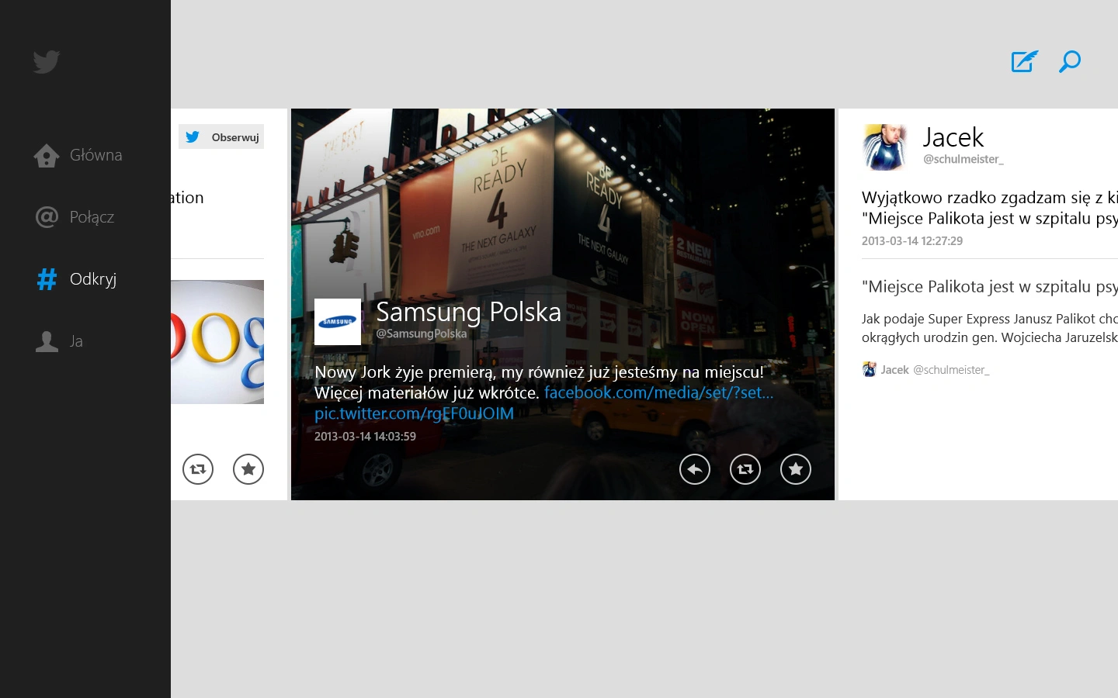Click the Obserwuj follow button

tap(221, 137)
